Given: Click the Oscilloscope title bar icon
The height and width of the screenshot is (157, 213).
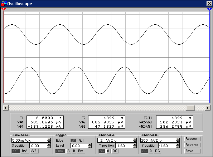Looking at the screenshot, I should [4, 3].
